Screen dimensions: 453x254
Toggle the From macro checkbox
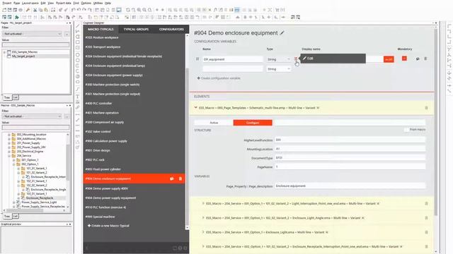pos(406,130)
